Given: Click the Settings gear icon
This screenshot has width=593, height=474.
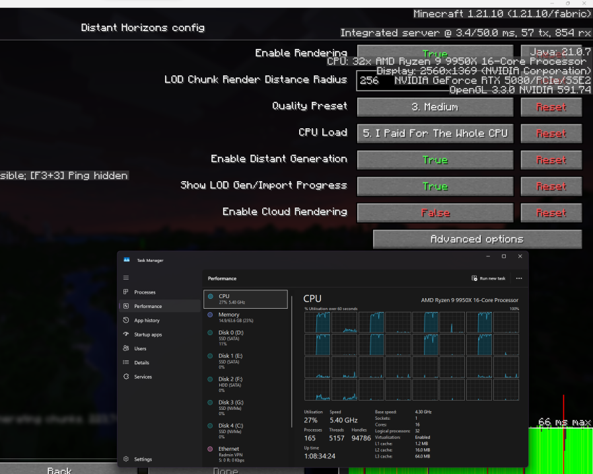Looking at the screenshot, I should tap(126, 459).
